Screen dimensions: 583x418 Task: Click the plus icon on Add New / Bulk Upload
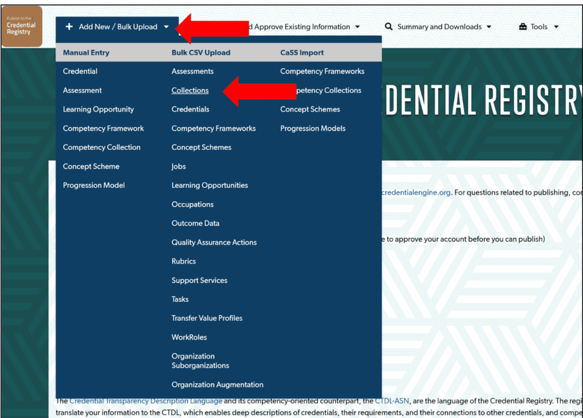pyautogui.click(x=69, y=26)
